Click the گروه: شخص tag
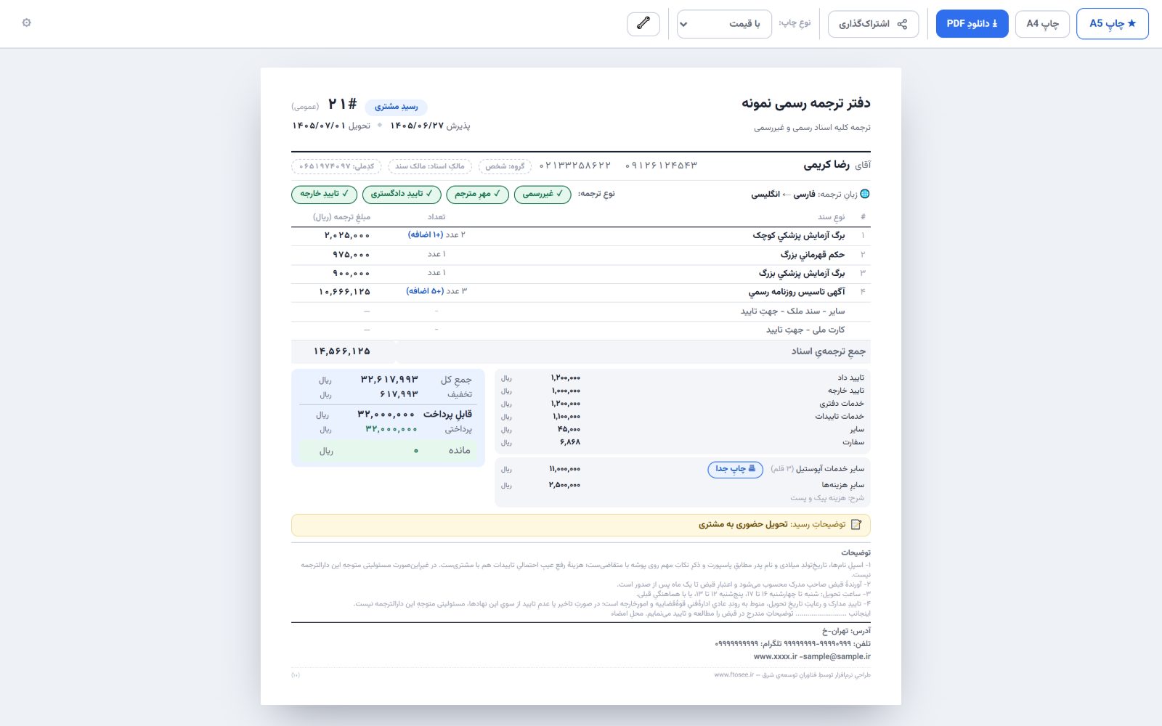Image resolution: width=1162 pixels, height=726 pixels. point(505,166)
